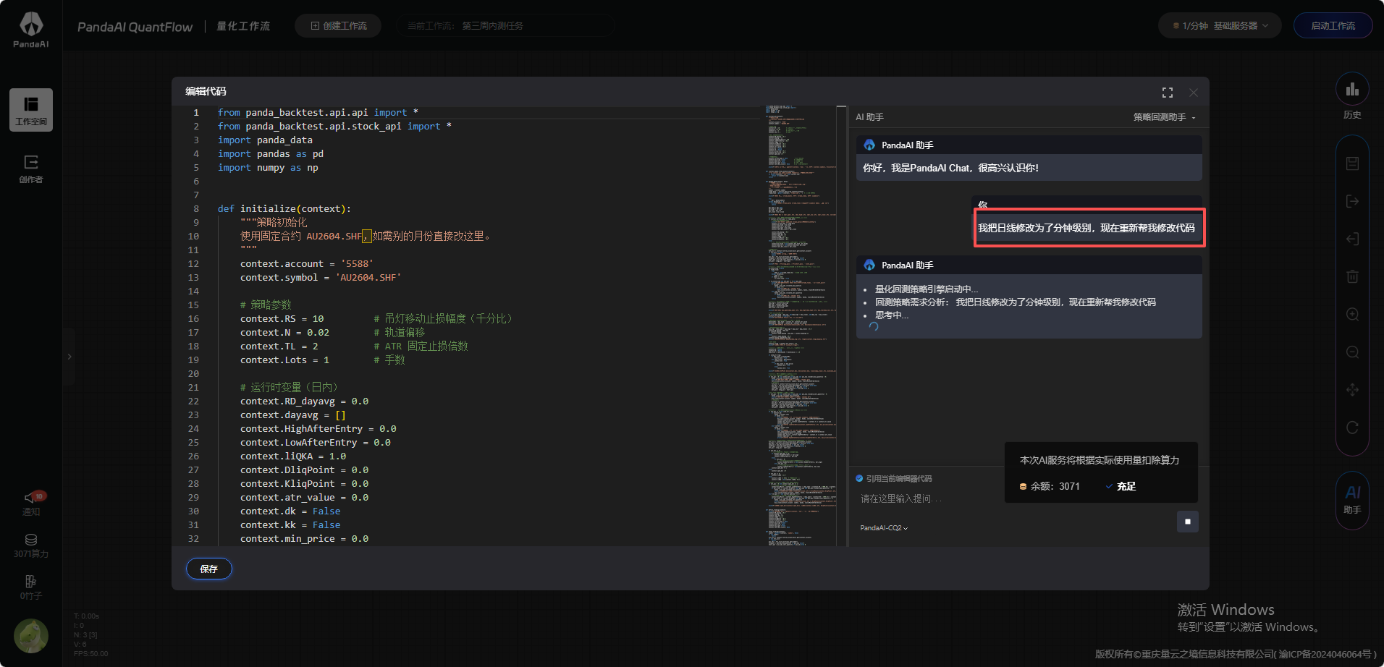Click the 量化工作流 header label
1384x667 pixels.
pyautogui.click(x=243, y=26)
